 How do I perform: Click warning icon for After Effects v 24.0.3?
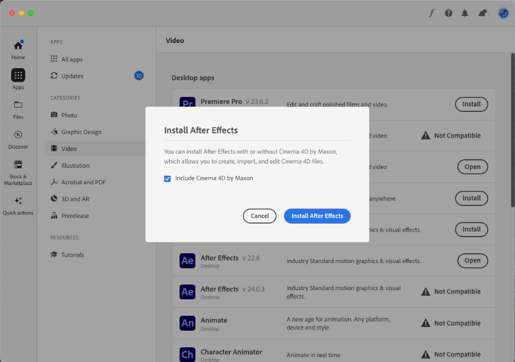(426, 291)
